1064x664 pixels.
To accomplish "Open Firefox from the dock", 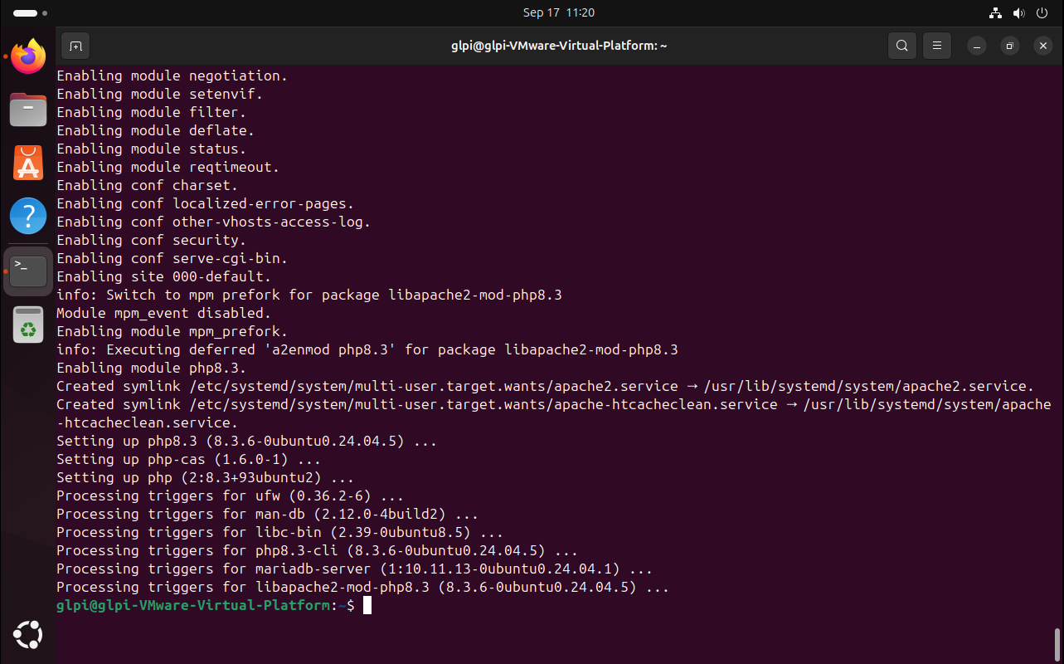I will tap(28, 57).
